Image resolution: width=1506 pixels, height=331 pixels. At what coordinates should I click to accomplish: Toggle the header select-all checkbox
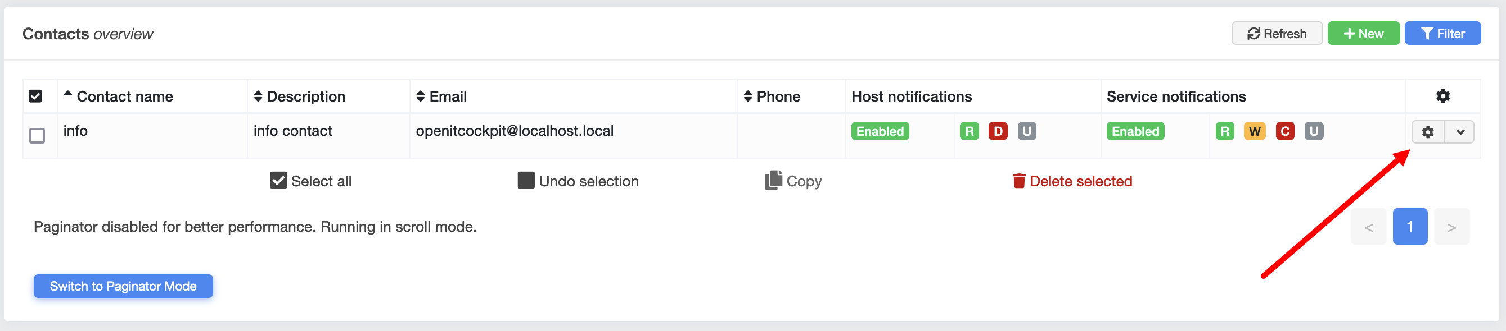coord(35,96)
